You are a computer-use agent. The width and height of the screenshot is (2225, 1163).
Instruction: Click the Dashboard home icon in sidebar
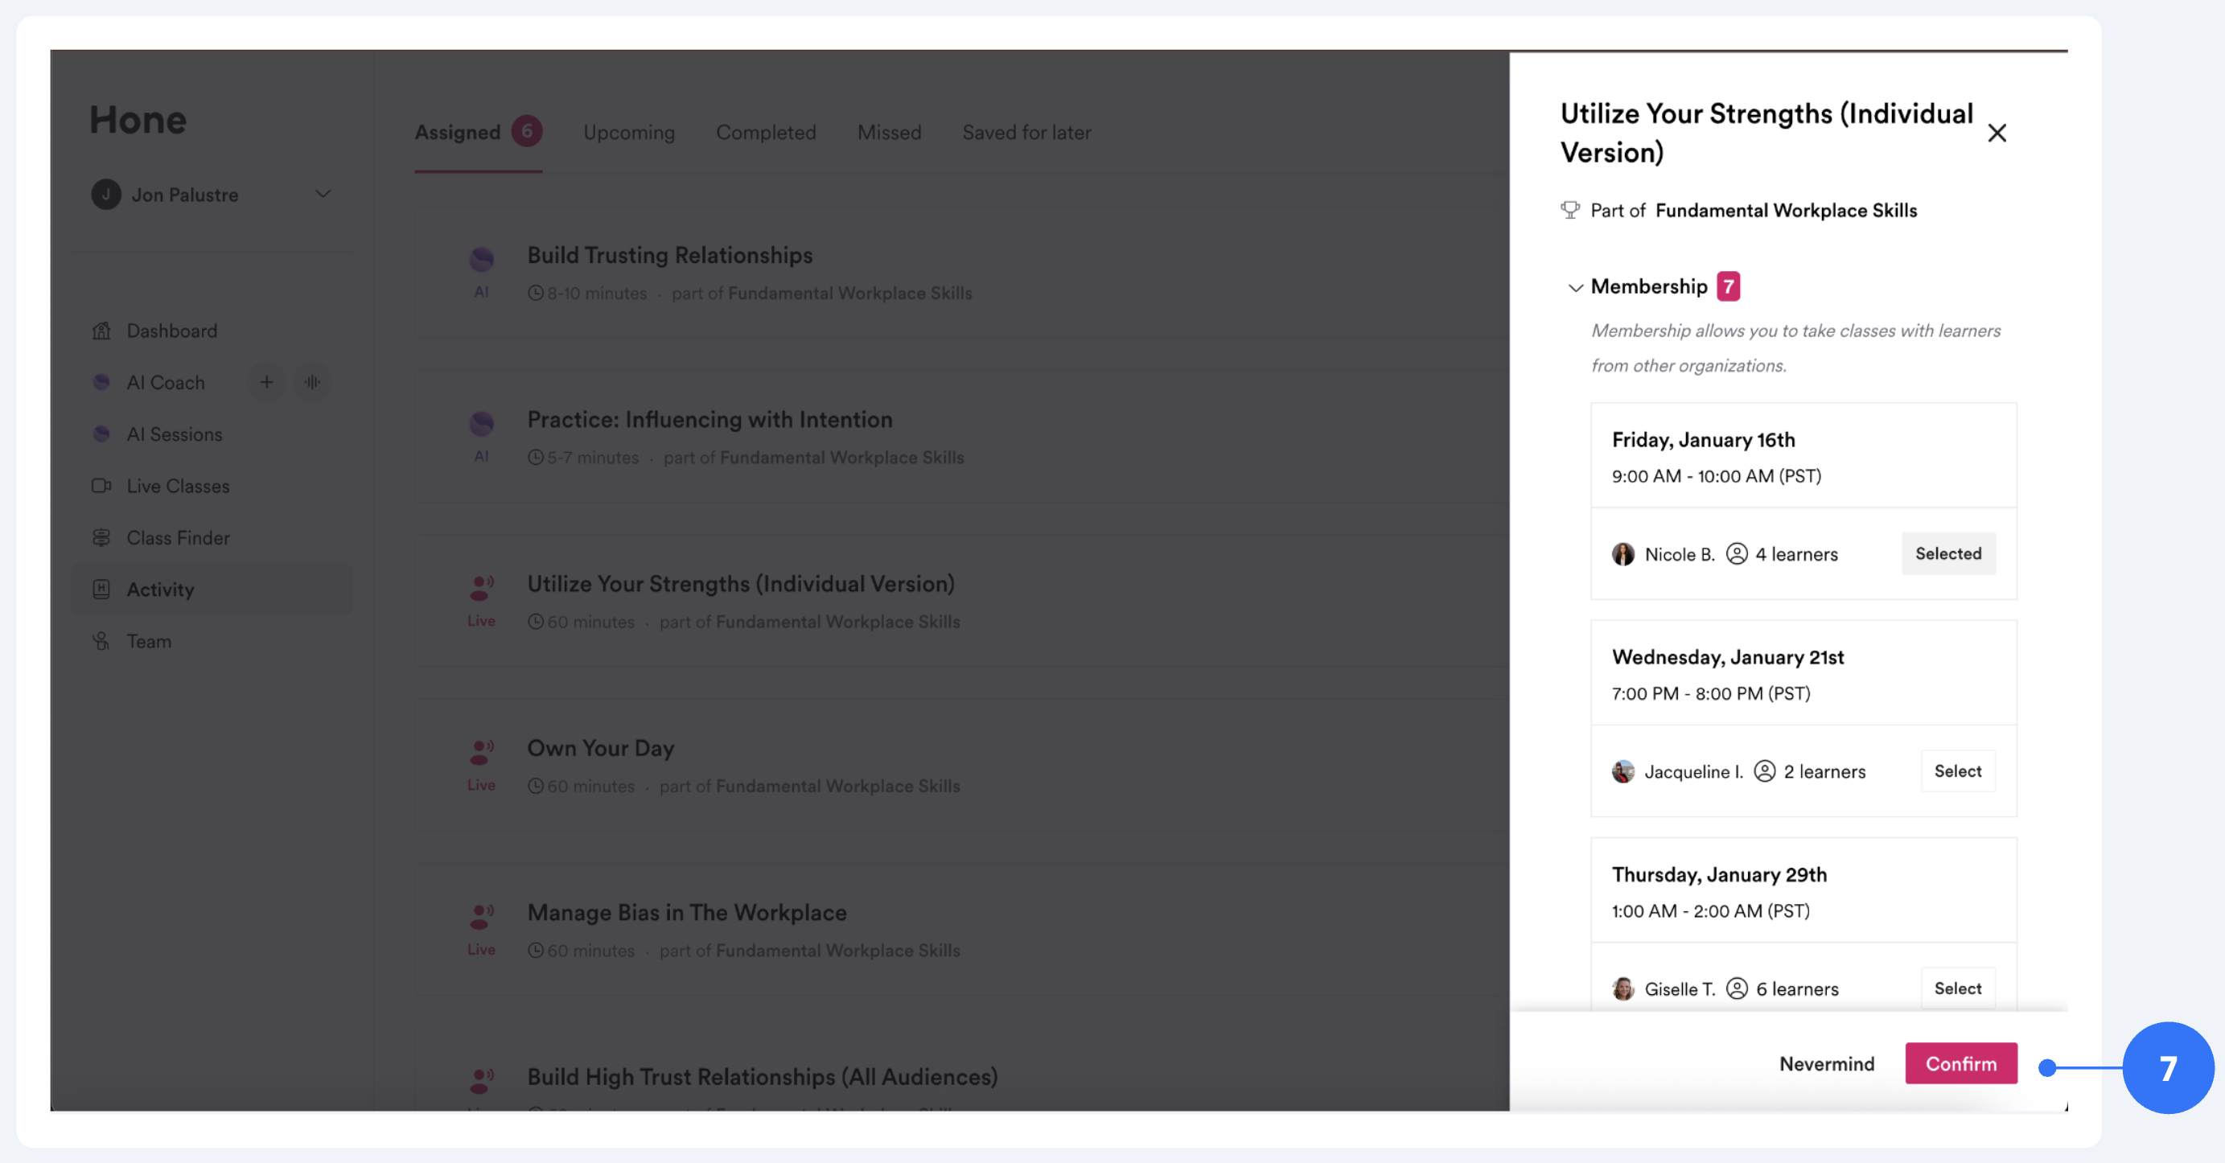[101, 331]
